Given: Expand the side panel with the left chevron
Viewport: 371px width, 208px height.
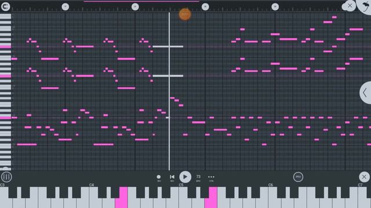Looking at the screenshot, I should [x=366, y=92].
